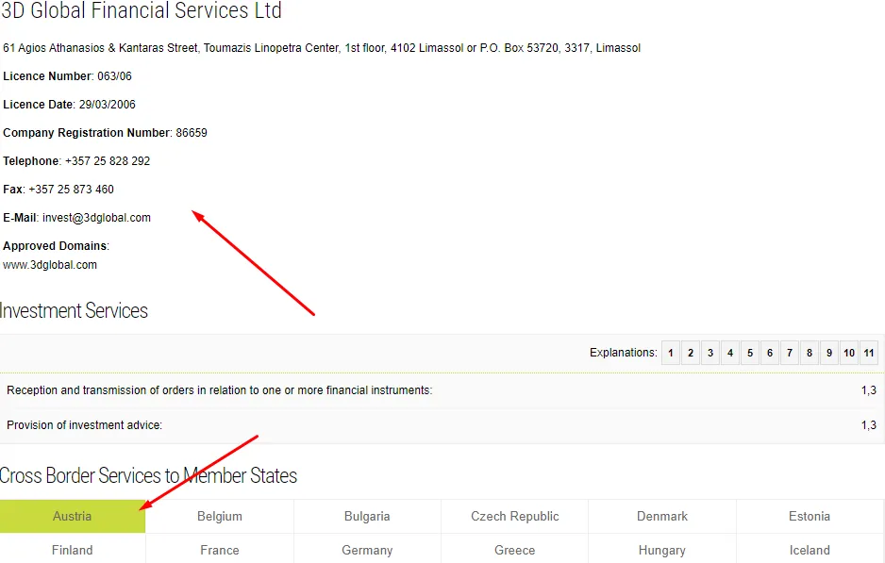
Task: Click the 1,3 value in Reception row
Action: tap(869, 390)
